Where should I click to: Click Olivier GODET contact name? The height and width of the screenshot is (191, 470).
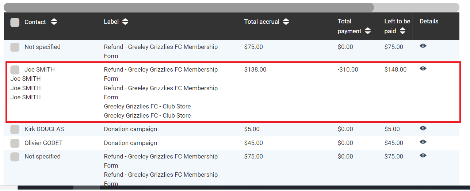(x=43, y=143)
